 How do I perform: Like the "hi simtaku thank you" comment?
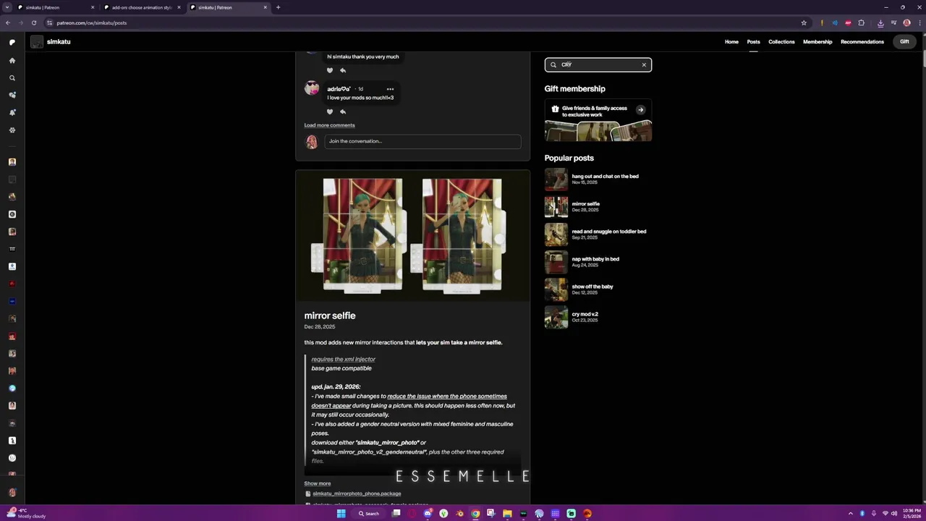[330, 70]
